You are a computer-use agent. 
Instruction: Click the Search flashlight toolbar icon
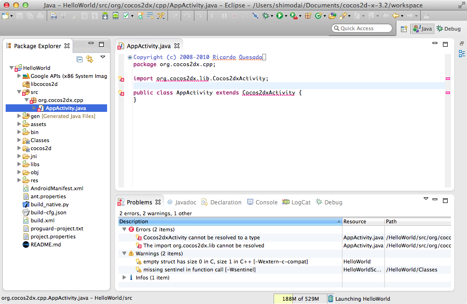pos(343,16)
